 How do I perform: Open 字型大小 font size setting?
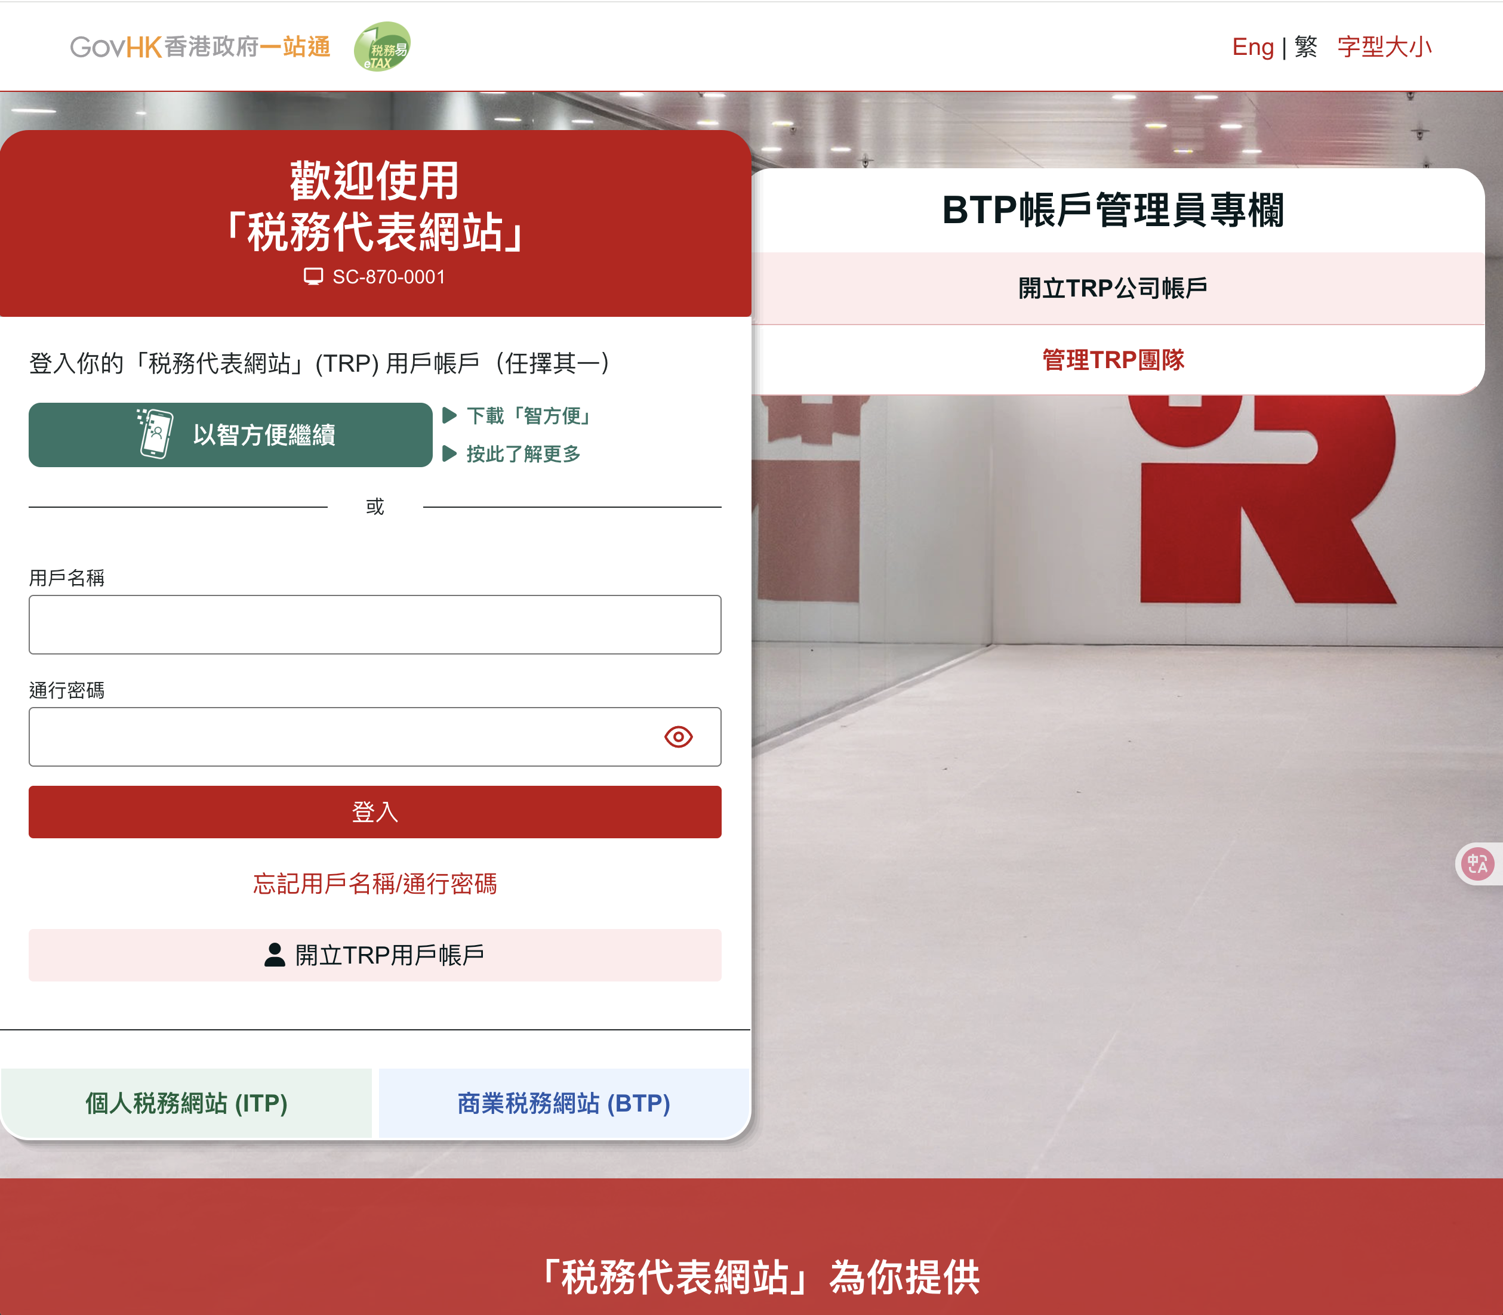pyautogui.click(x=1384, y=47)
